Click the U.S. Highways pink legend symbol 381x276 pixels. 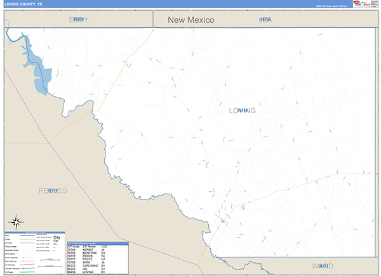(27, 265)
